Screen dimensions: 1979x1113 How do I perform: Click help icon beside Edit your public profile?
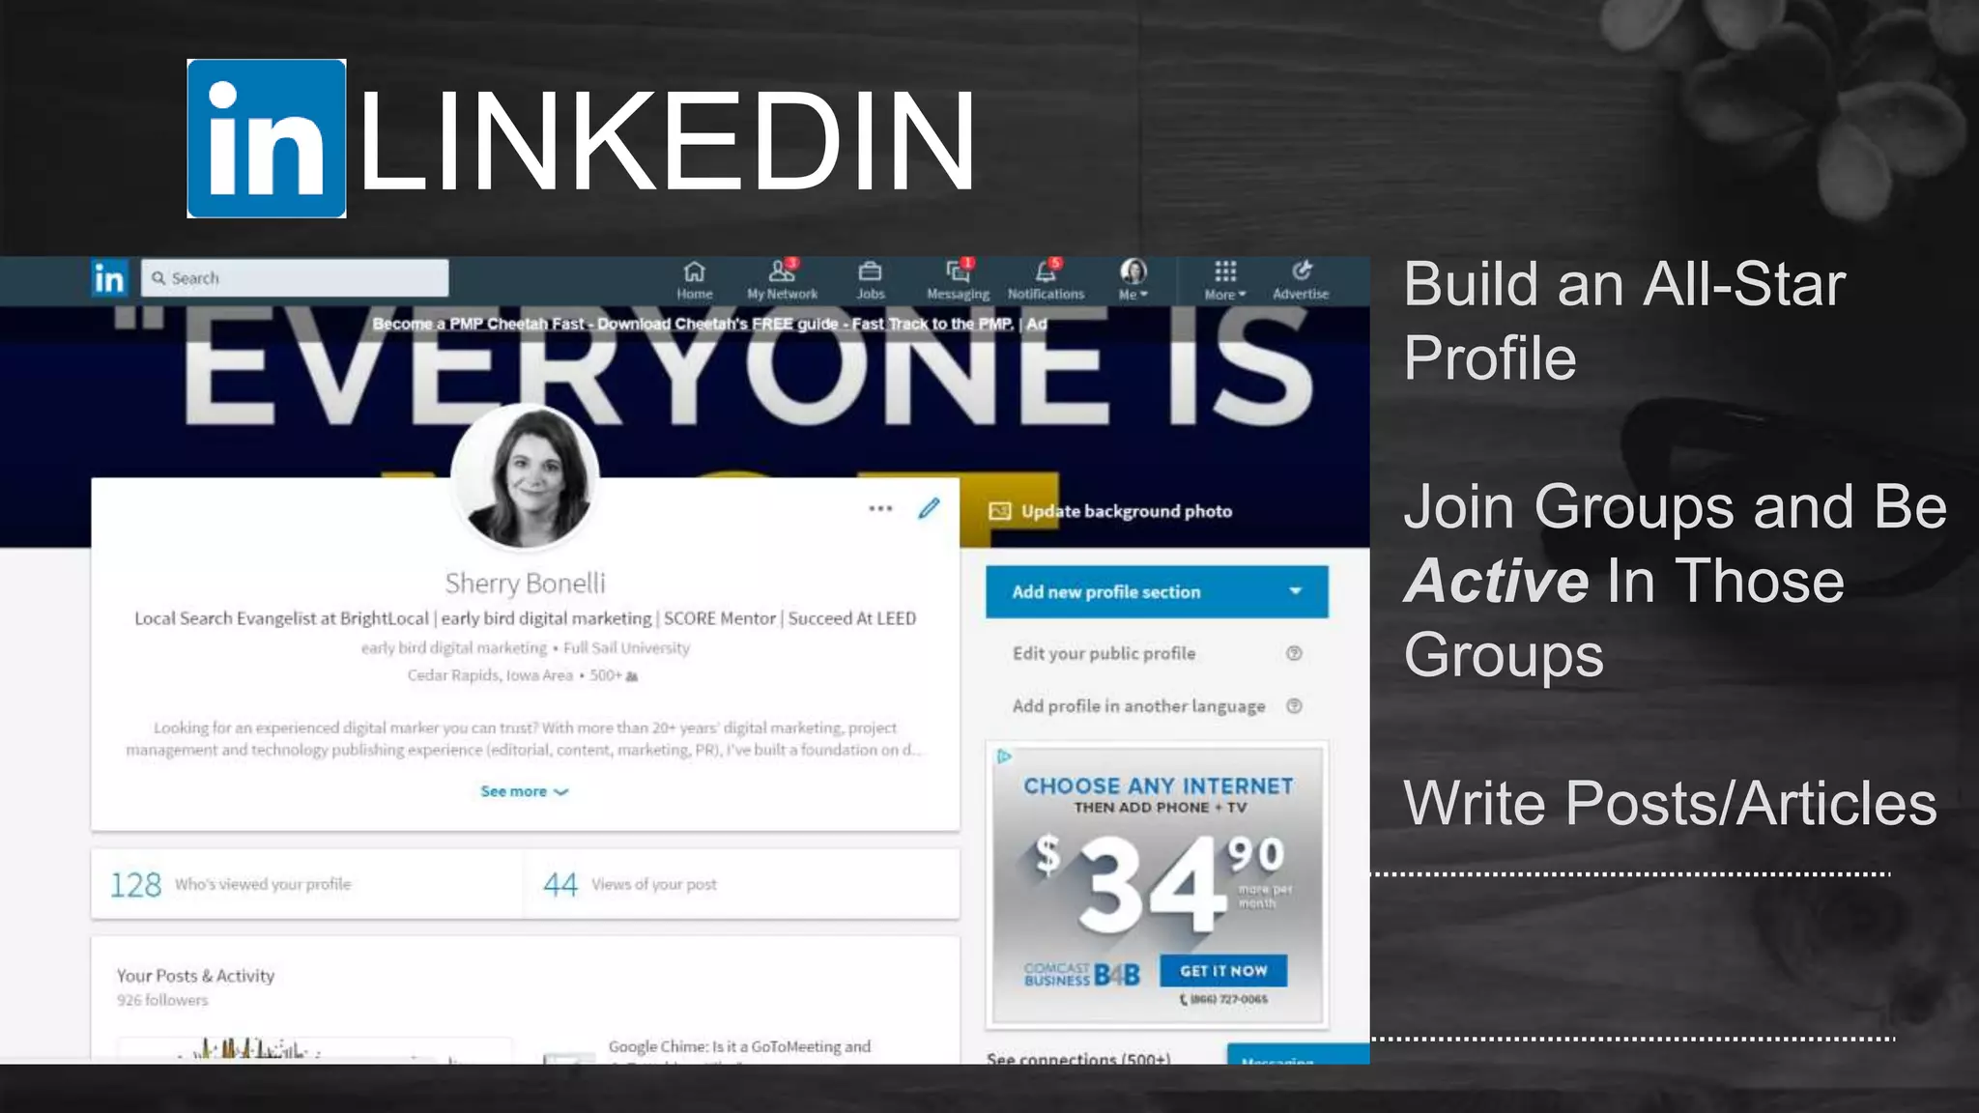click(x=1294, y=653)
